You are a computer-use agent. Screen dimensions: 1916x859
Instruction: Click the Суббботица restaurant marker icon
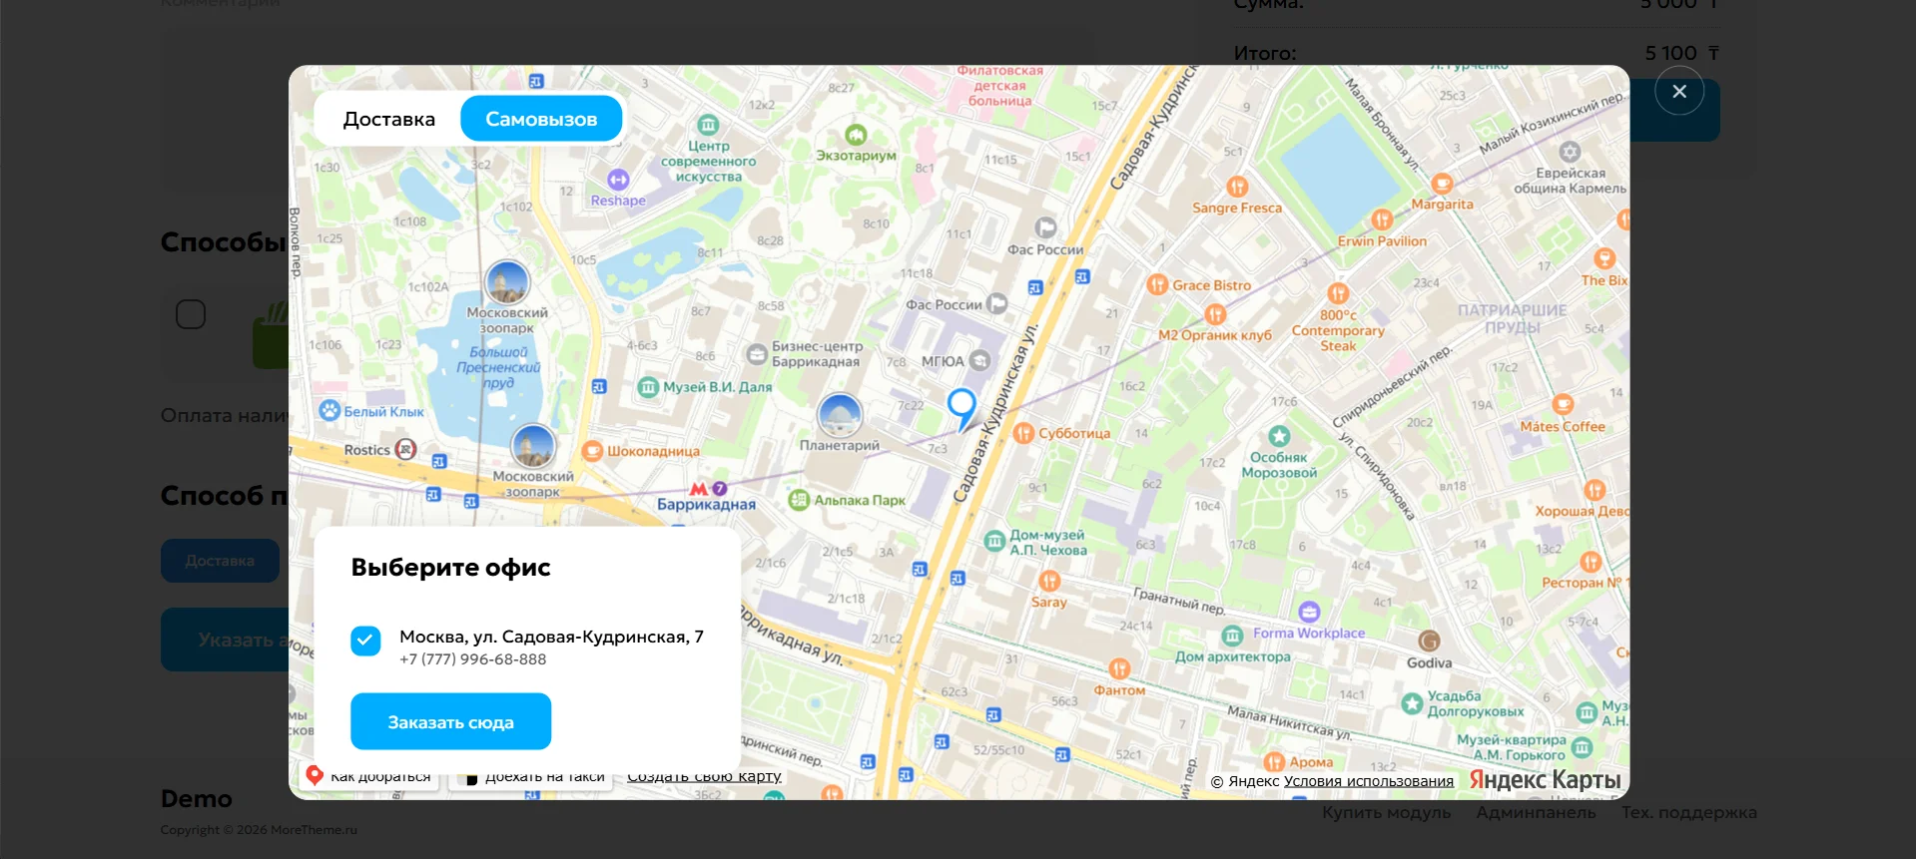[x=1023, y=433]
